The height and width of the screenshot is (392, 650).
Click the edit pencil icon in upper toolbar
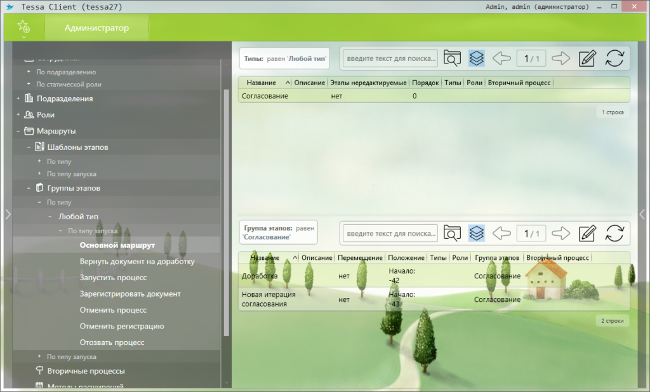[x=588, y=58]
